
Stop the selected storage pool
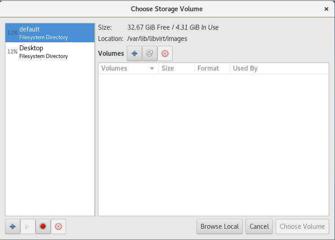coord(43,227)
